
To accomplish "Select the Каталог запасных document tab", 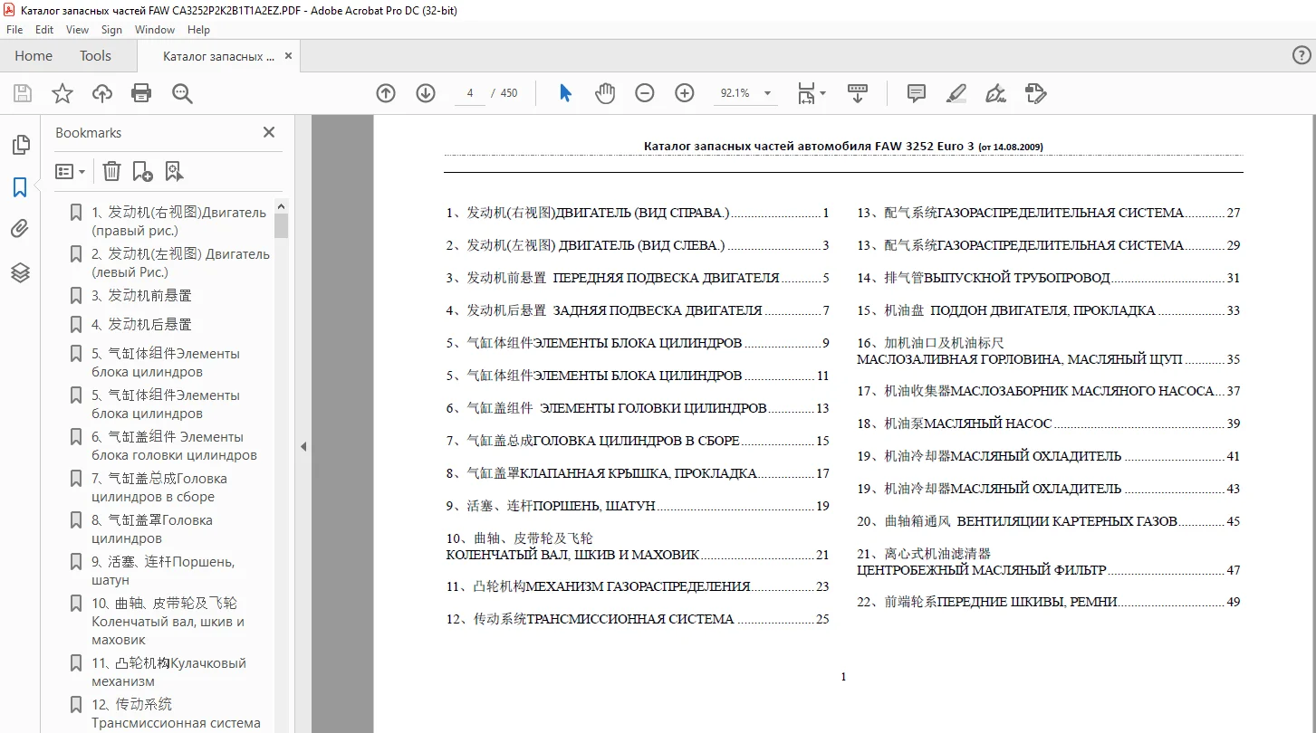I will tap(218, 56).
